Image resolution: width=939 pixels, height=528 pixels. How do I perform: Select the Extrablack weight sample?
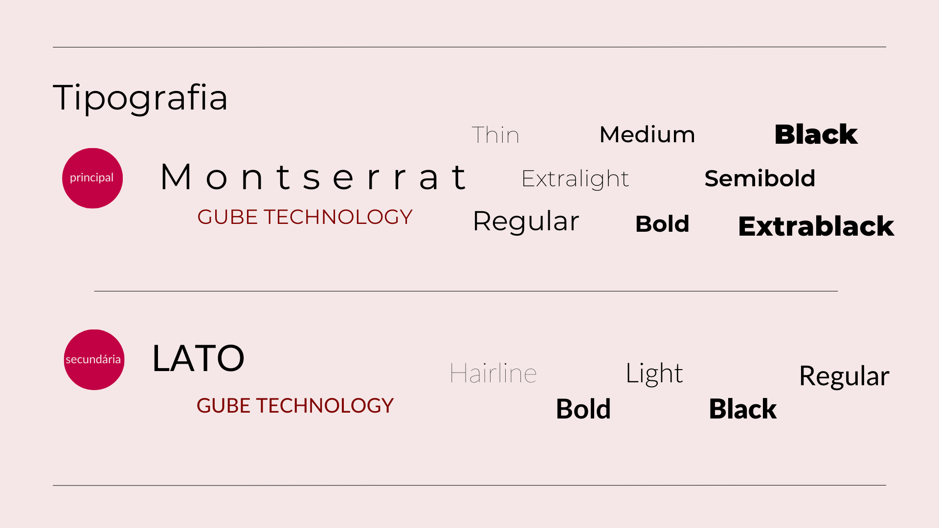pos(816,226)
